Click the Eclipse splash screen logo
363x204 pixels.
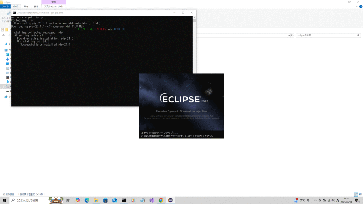[x=184, y=98]
